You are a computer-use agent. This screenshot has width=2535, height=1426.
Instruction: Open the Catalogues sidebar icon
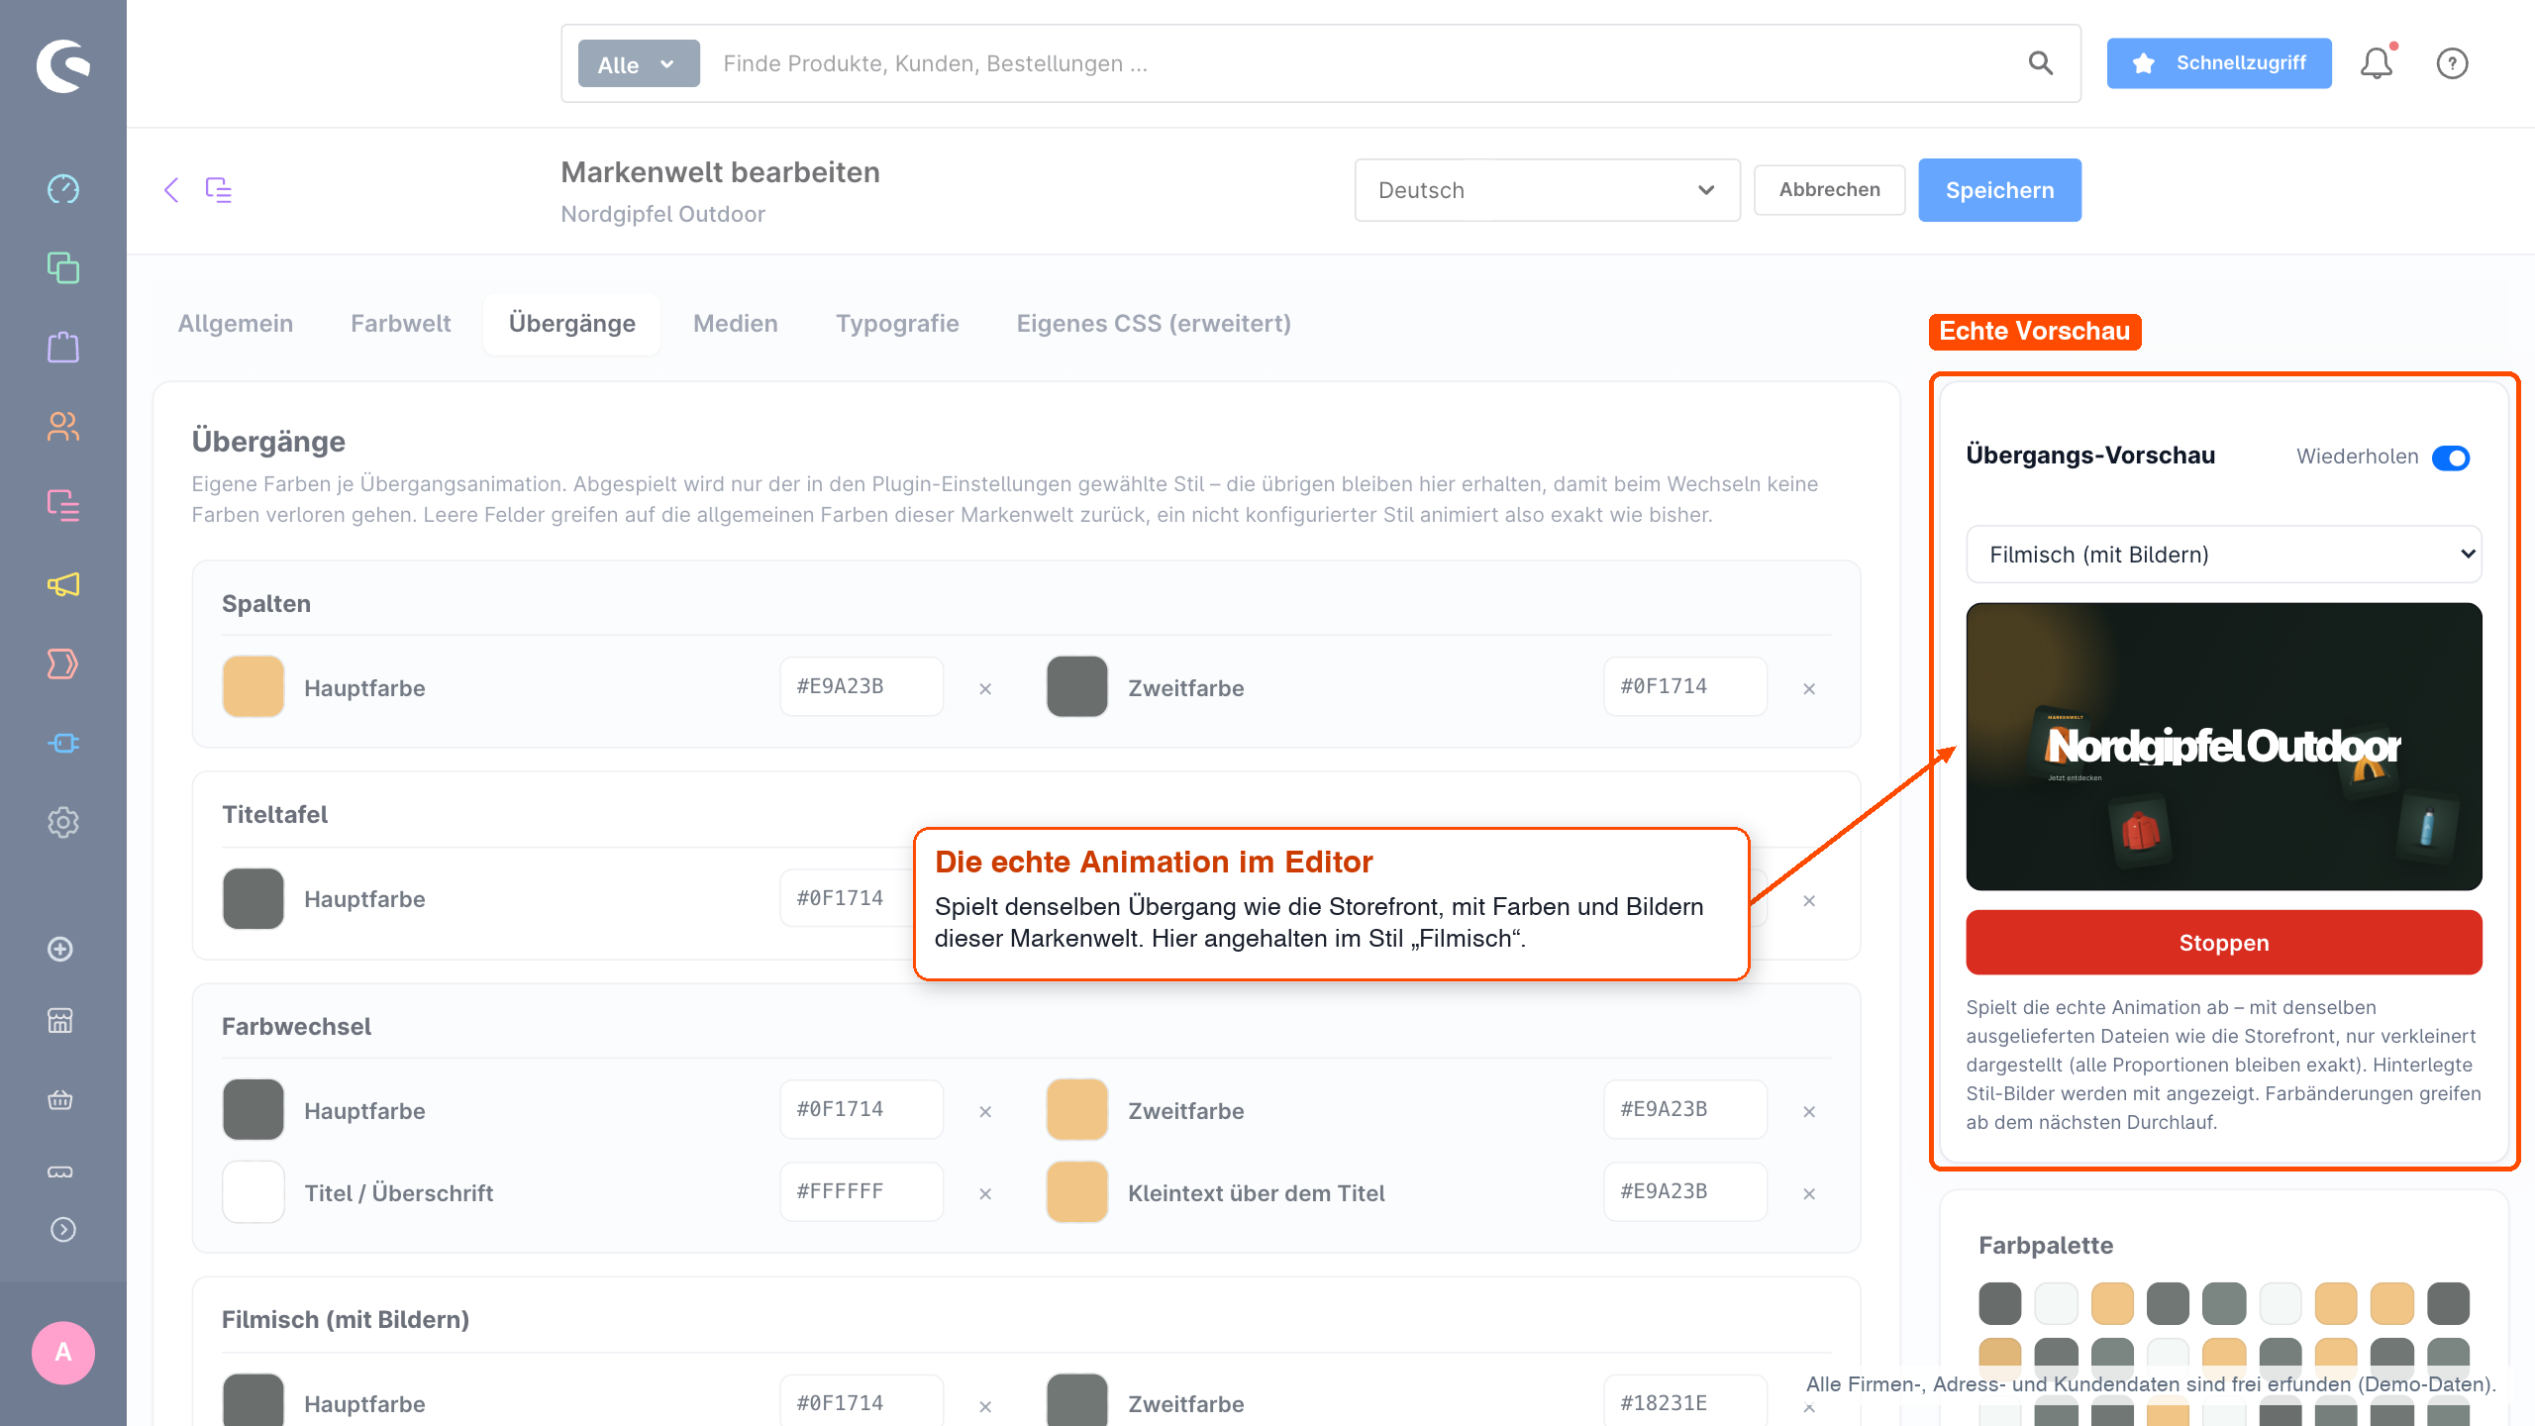point(62,267)
